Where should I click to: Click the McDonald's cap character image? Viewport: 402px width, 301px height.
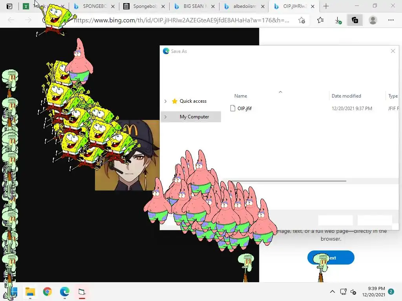pyautogui.click(x=128, y=155)
